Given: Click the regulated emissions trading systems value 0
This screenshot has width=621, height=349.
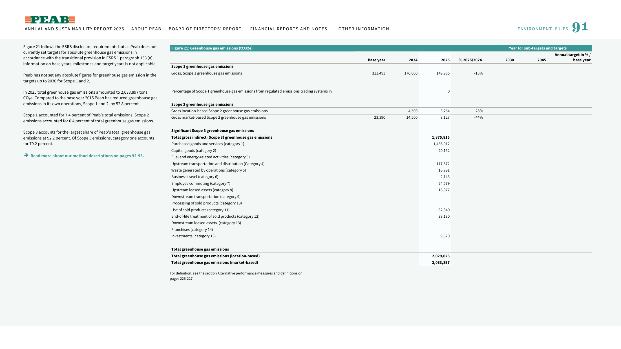Looking at the screenshot, I should tap(448, 91).
